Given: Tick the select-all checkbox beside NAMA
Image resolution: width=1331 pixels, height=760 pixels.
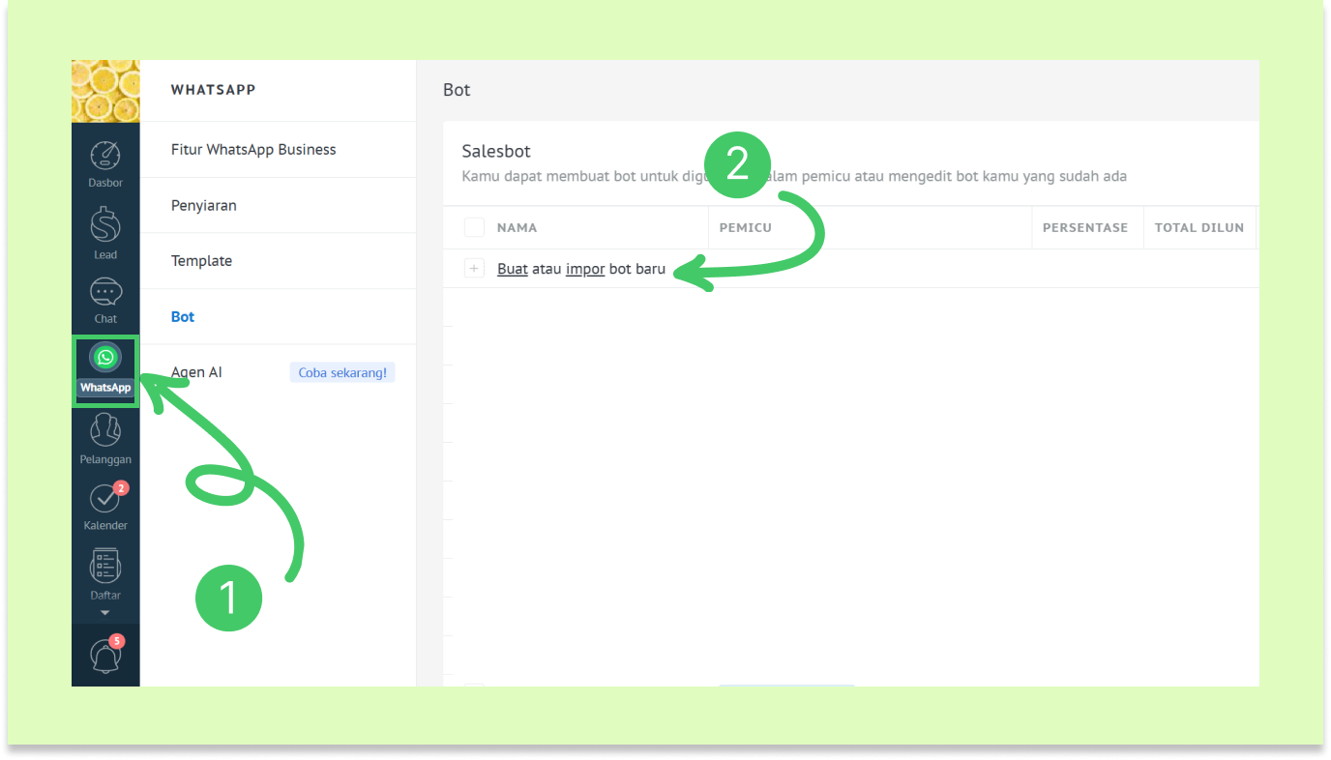Looking at the screenshot, I should [x=474, y=228].
